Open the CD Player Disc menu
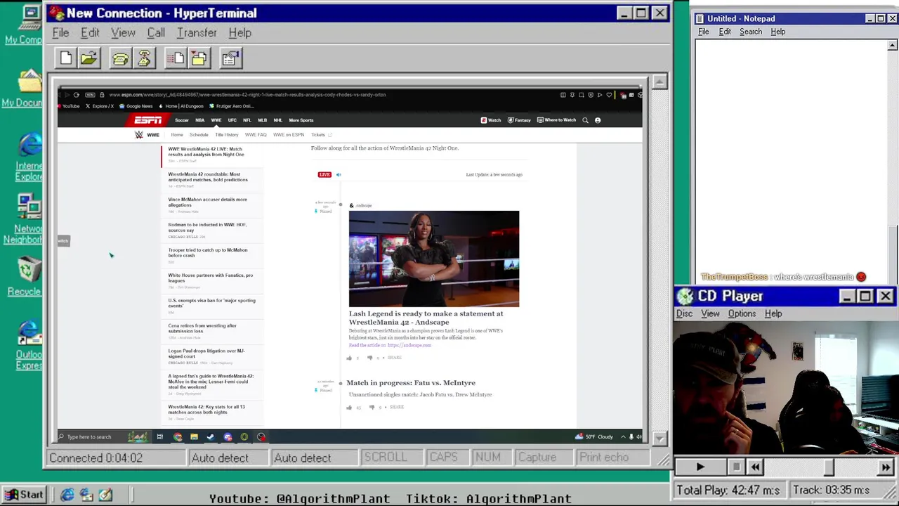The height and width of the screenshot is (506, 899). coord(684,313)
